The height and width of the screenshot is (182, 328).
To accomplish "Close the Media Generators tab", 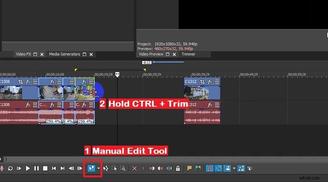I will click(91, 54).
